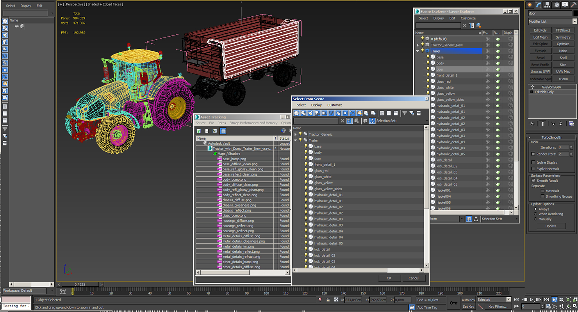Click Key Filters... button
Viewport: 578px width, 312px height.
pos(498,307)
